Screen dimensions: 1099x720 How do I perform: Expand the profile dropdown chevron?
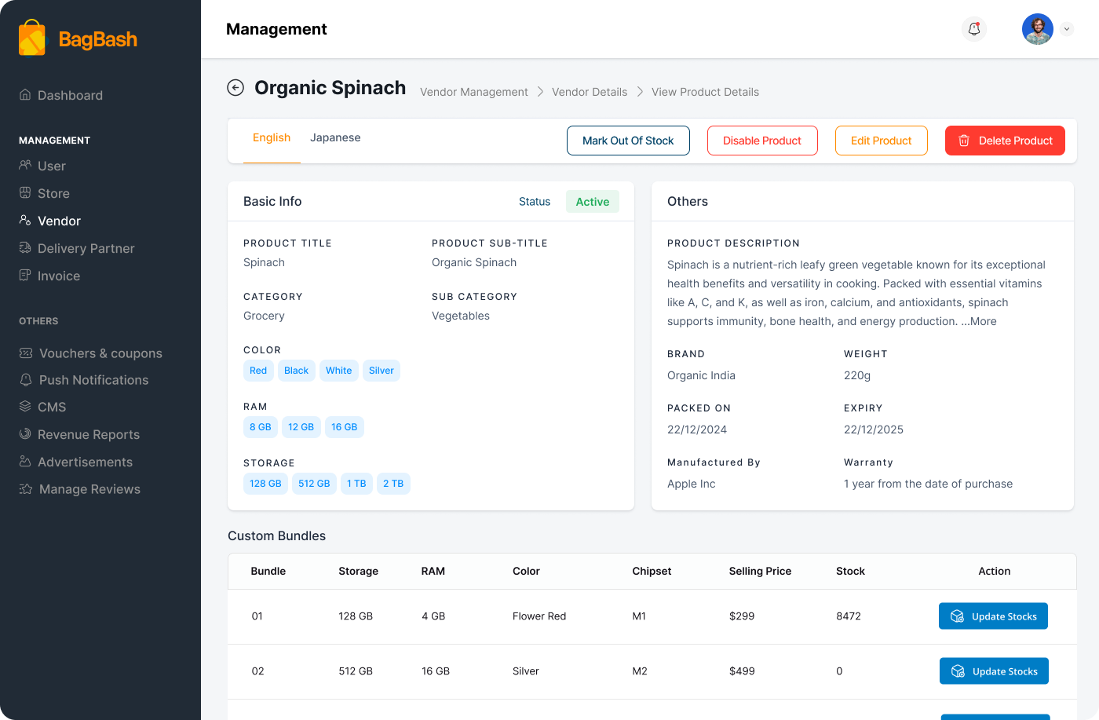[x=1066, y=29]
